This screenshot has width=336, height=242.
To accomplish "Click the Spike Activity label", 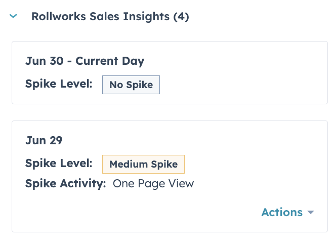I will click(65, 183).
